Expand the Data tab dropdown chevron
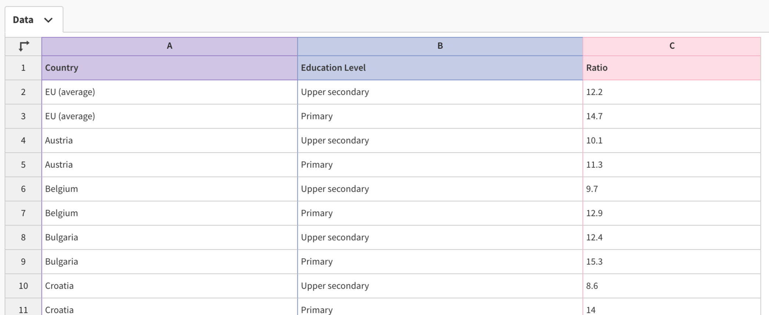This screenshot has height=315, width=769. (x=48, y=20)
